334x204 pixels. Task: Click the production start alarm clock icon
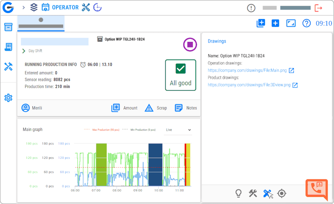click(83, 65)
